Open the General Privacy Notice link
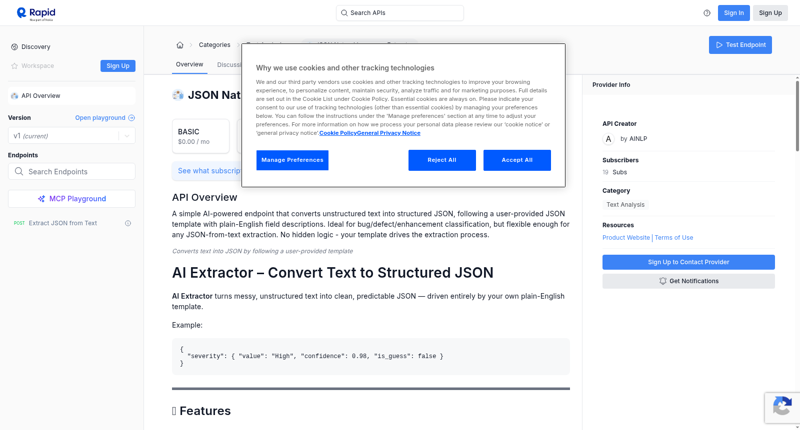 pyautogui.click(x=388, y=133)
